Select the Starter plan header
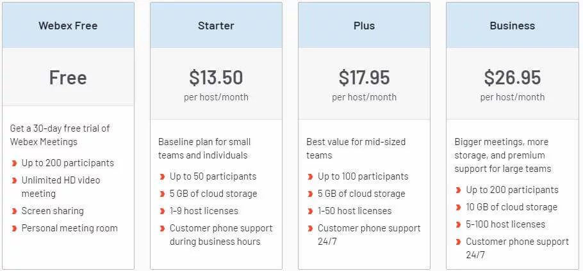This screenshot has height=271, width=583. click(x=216, y=26)
